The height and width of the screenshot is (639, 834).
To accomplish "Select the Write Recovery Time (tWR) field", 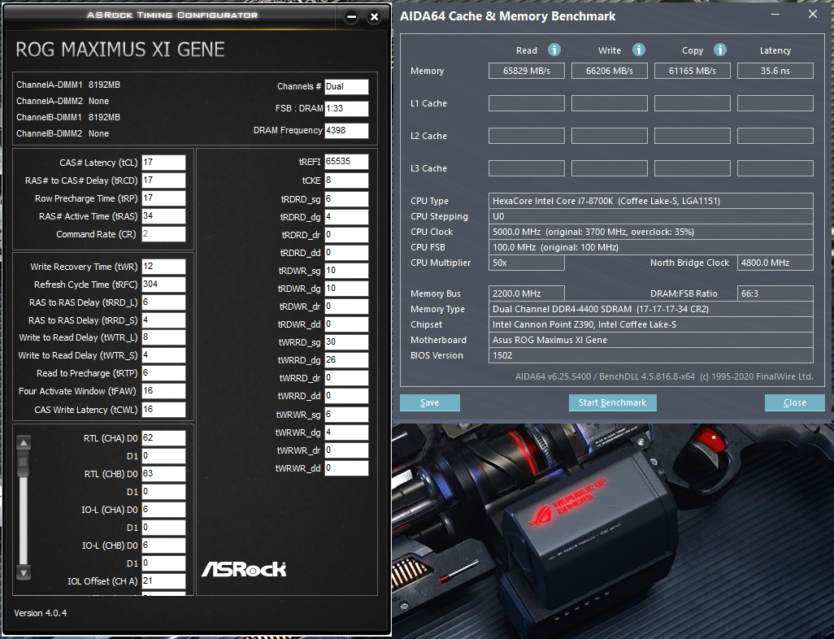I will click(164, 267).
